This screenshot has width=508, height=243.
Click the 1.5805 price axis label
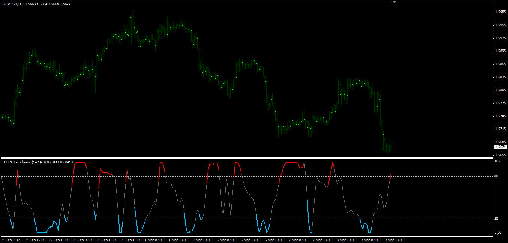tap(500, 90)
